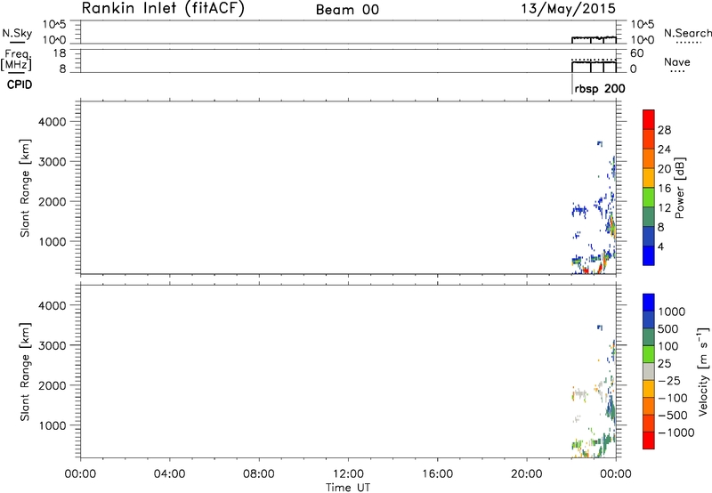This screenshot has width=712, height=493.
Task: Click the Rankin Inlet (fitACF) title
Action: pos(163,8)
